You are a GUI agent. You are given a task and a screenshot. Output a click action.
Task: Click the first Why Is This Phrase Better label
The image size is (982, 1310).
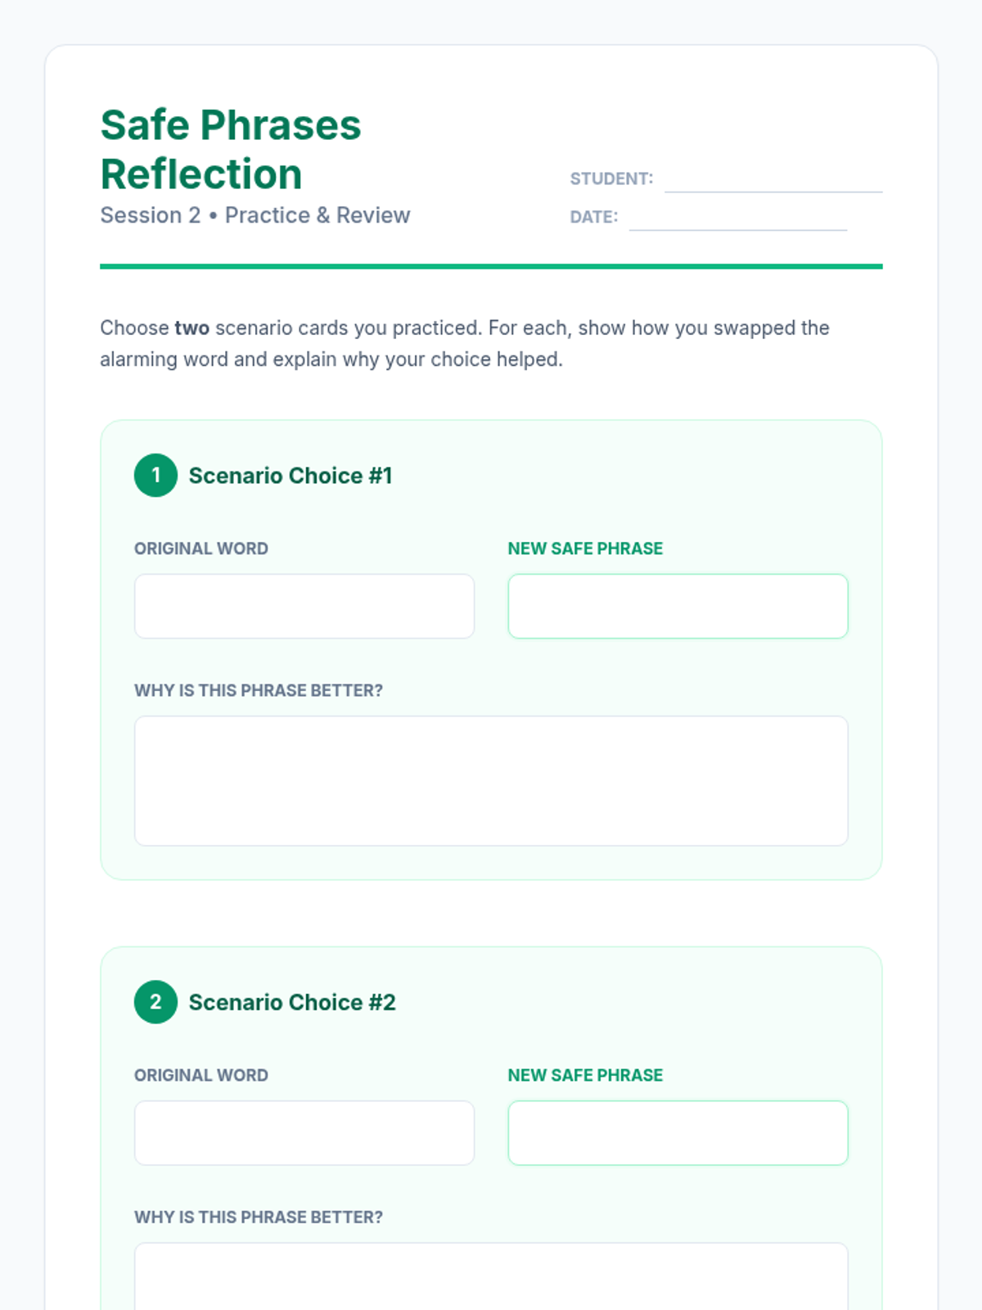pyautogui.click(x=259, y=690)
